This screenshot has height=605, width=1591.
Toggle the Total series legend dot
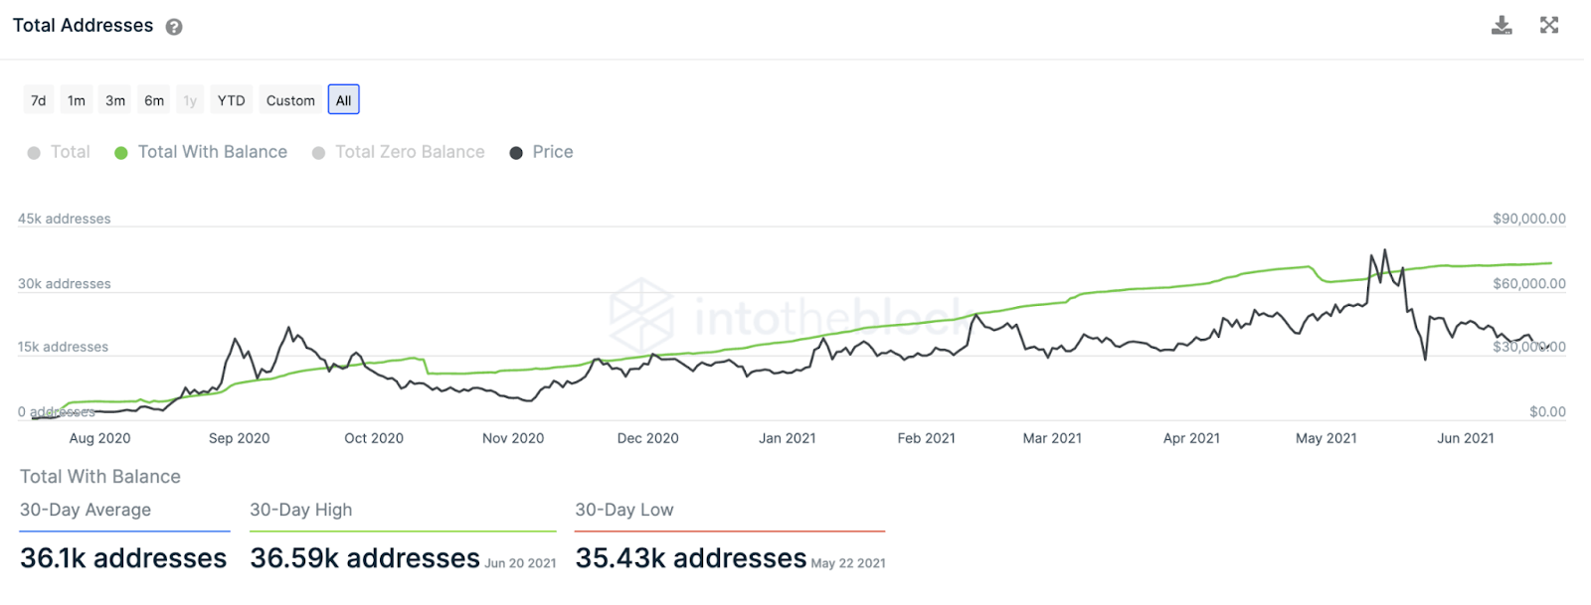point(34,153)
